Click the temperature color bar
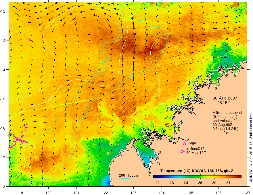 point(197,177)
